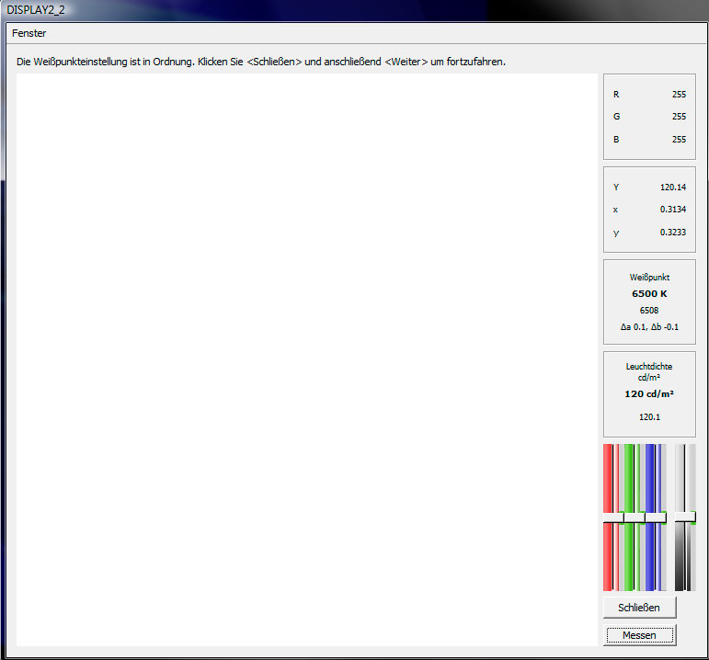Click the 120 cd/m² target luminance
This screenshot has height=660, width=709.
point(649,393)
